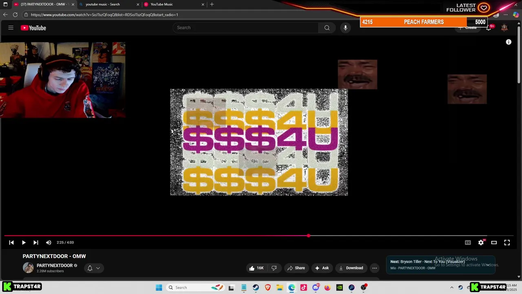This screenshot has height=294, width=522.
Task: Open NVIDIA app from the taskbar
Action: 339,287
